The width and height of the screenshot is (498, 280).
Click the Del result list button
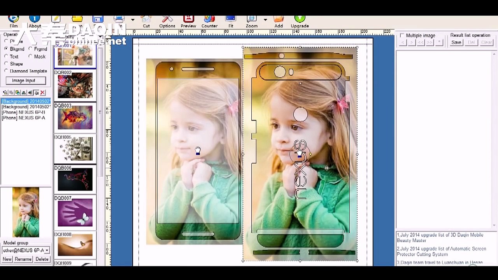[472, 42]
